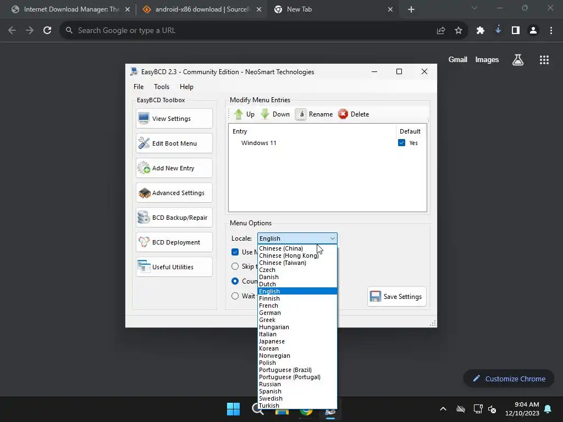This screenshot has width=563, height=422.
Task: Choose Czech from locale list
Action: point(297,270)
